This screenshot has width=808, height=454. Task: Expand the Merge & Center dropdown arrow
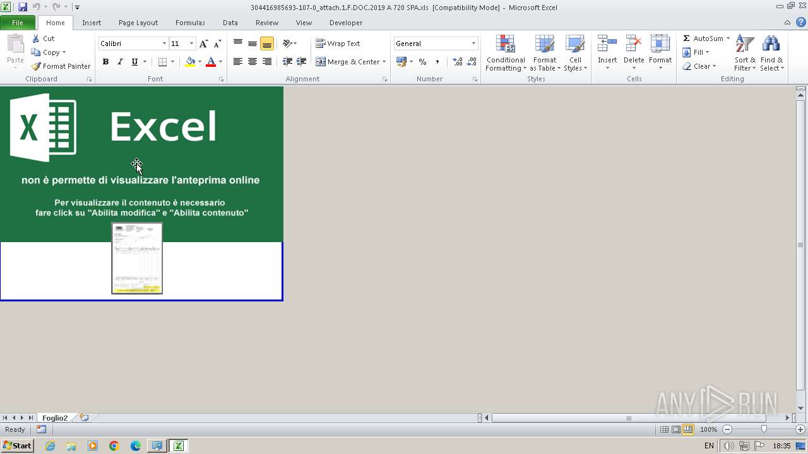click(384, 62)
